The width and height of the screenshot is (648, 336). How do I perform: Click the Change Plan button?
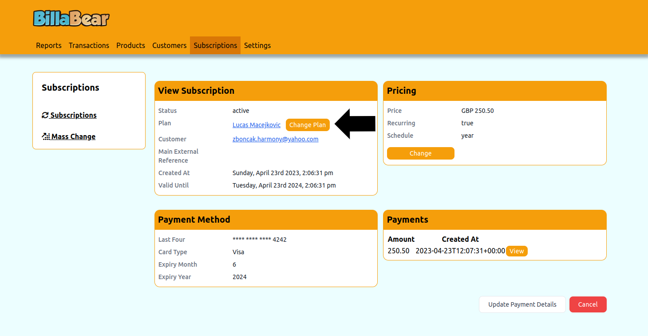(x=308, y=125)
